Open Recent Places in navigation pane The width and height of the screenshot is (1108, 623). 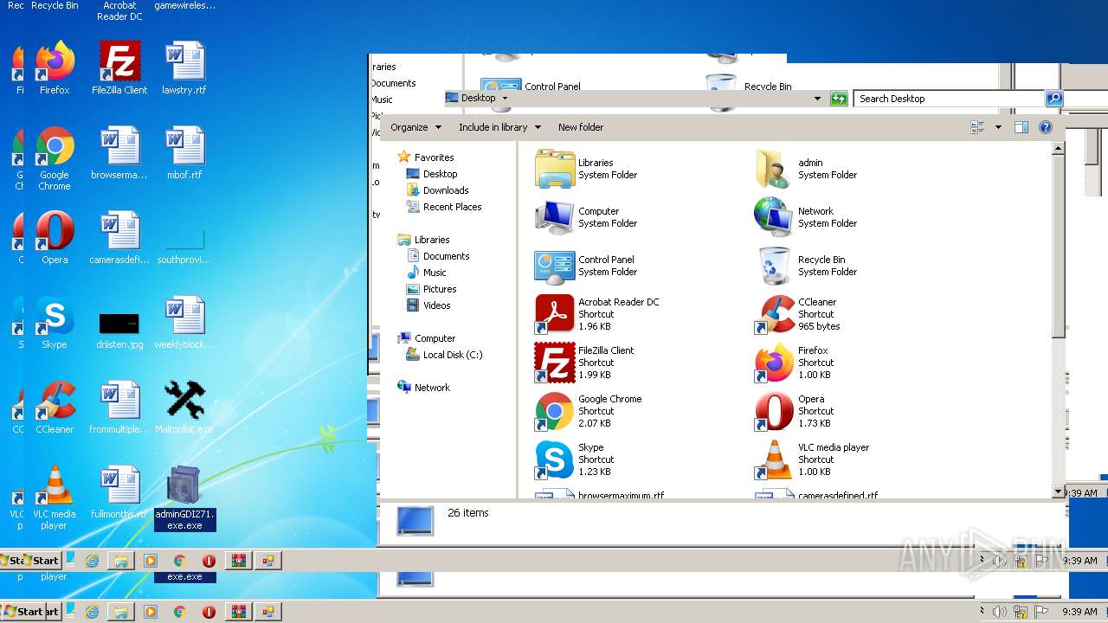(x=443, y=207)
